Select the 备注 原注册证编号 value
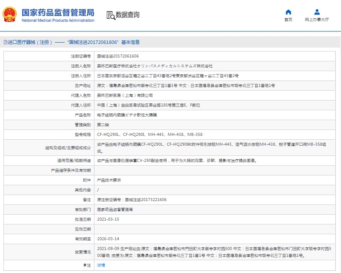Image resolution: width=341 pixels, height=273 pixels. coord(132,200)
